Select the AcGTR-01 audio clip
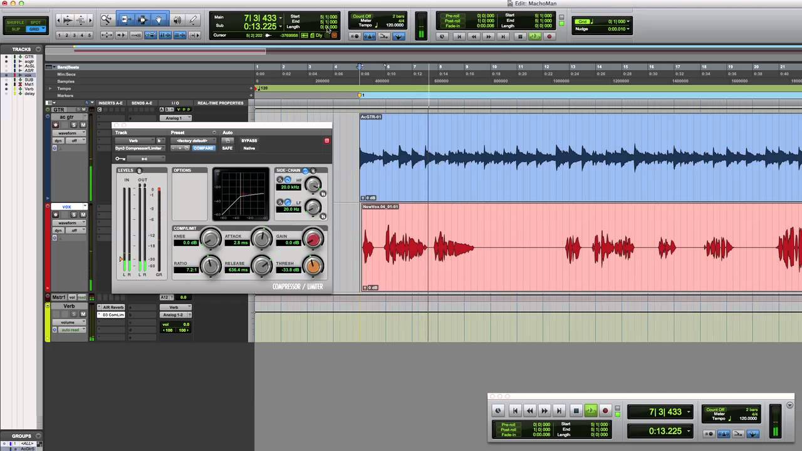Viewport: 802px width, 451px height. [581, 157]
